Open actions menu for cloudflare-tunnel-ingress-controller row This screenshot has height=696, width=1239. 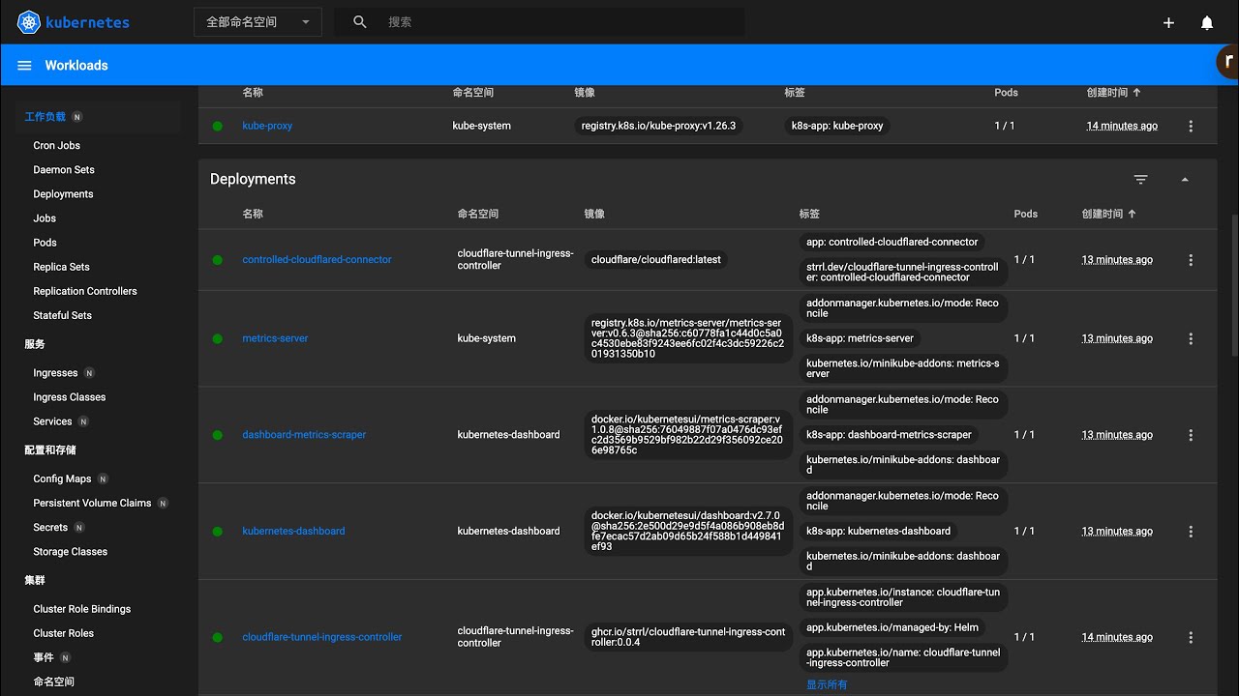click(x=1191, y=637)
